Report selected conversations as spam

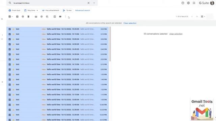23,16
